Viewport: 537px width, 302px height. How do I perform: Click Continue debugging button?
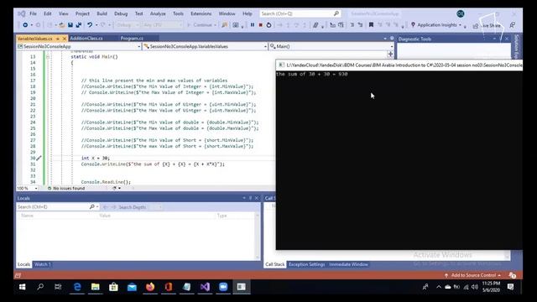click(201, 25)
